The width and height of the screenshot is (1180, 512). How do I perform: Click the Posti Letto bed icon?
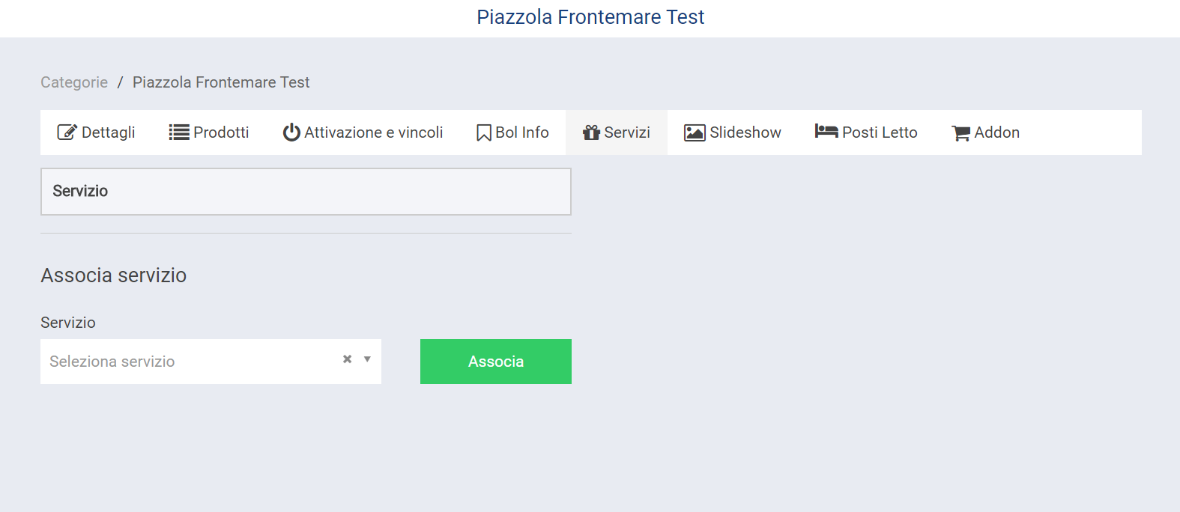pyautogui.click(x=826, y=132)
